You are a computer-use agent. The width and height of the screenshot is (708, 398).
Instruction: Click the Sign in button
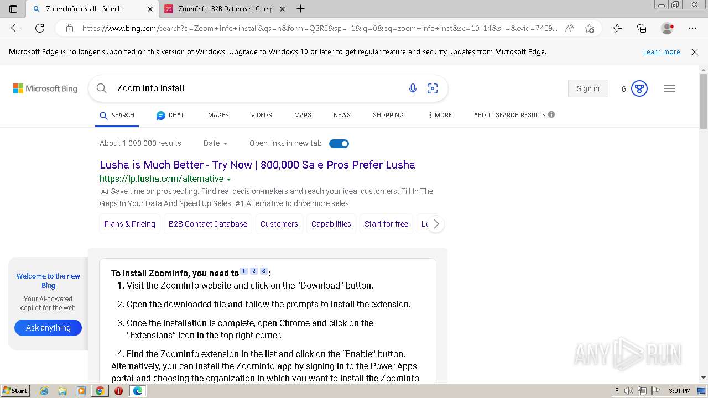coord(588,88)
